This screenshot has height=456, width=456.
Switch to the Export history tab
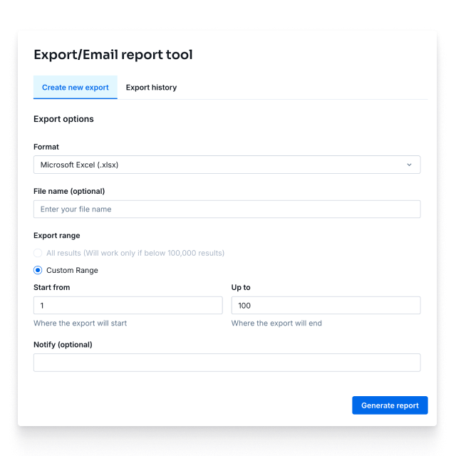pyautogui.click(x=151, y=88)
